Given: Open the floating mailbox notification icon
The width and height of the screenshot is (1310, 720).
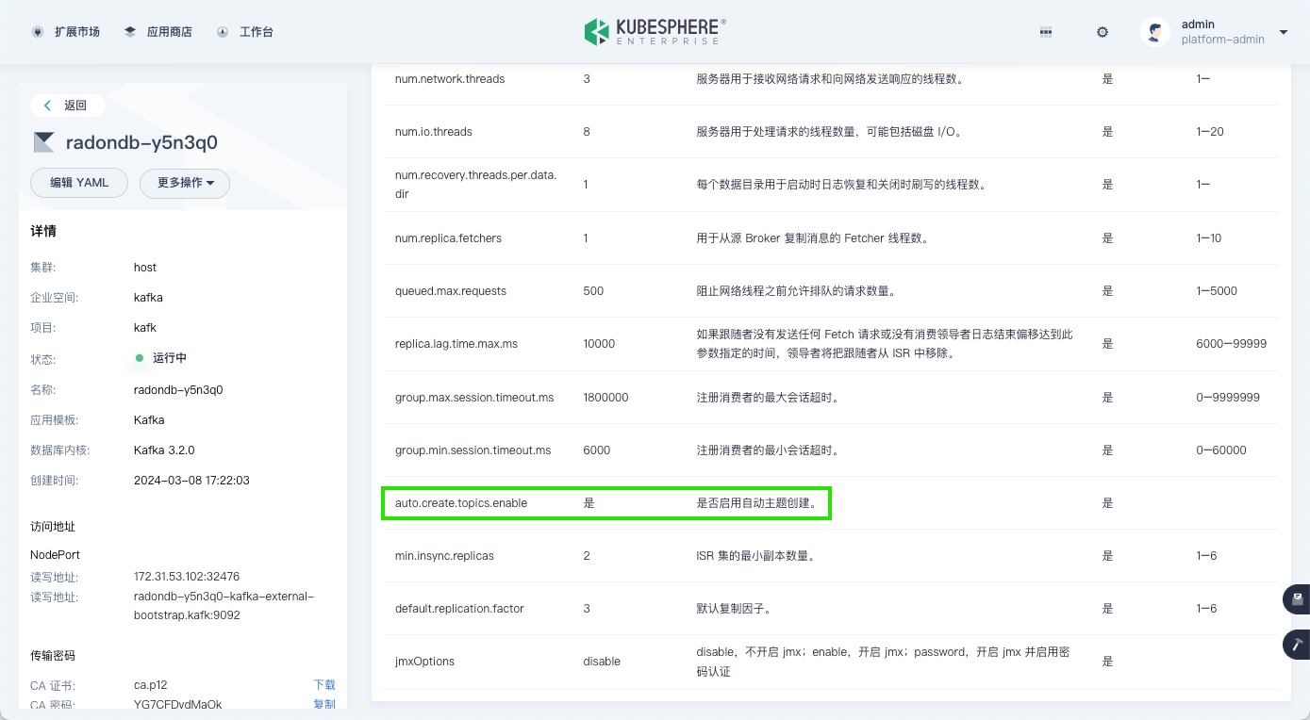Looking at the screenshot, I should [x=1298, y=599].
